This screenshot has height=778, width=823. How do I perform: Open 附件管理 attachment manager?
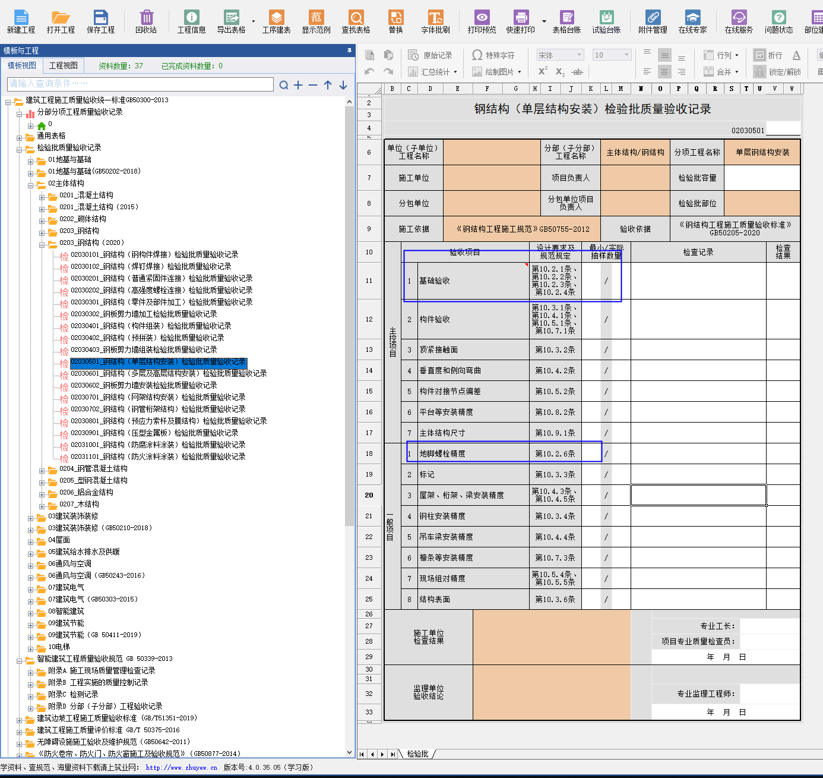pos(653,21)
